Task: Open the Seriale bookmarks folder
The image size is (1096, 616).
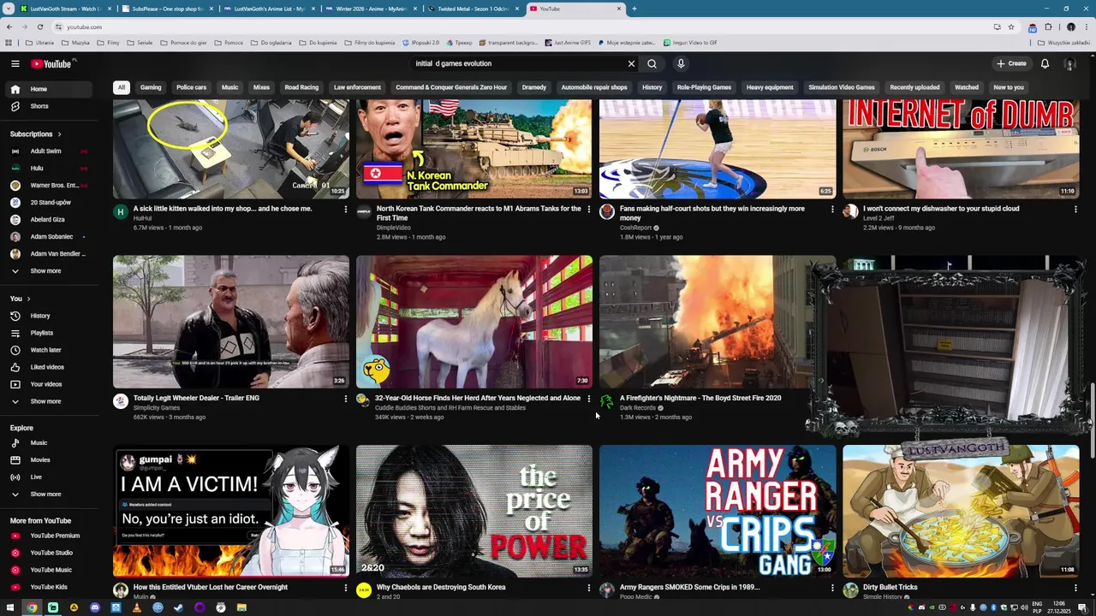Action: point(140,43)
